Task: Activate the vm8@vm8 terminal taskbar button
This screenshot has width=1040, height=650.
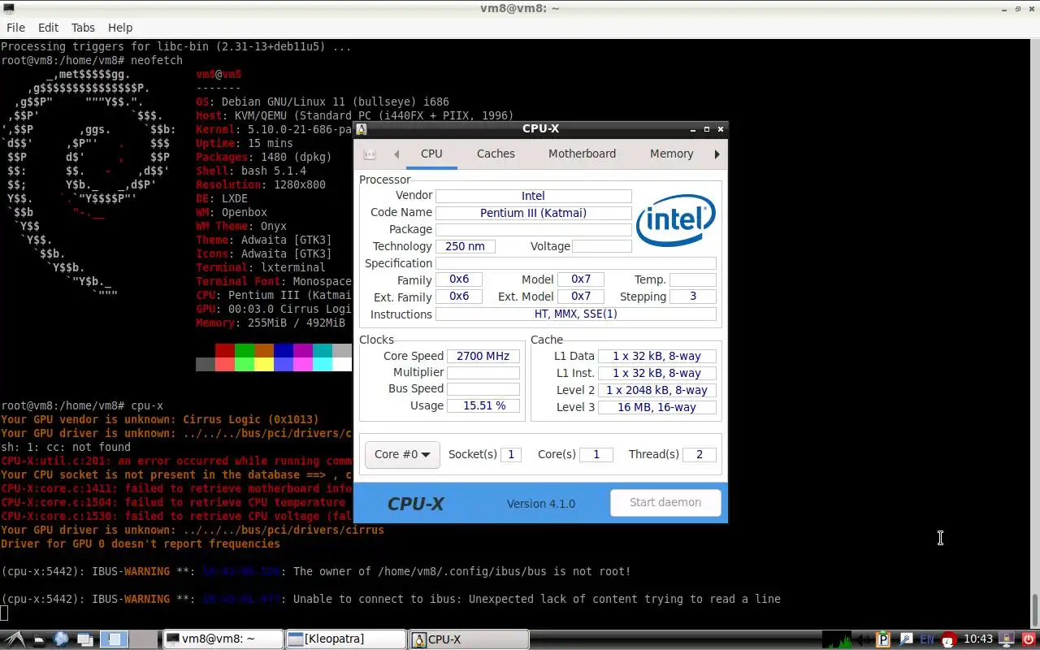Action: pyautogui.click(x=223, y=639)
